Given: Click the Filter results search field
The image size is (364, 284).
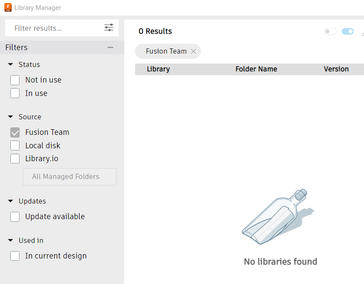Looking at the screenshot, I should pyautogui.click(x=62, y=28).
